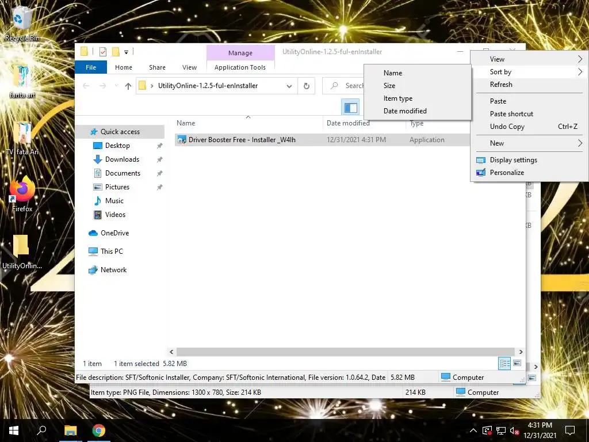Choose Item type in Sort by submenu
Image resolution: width=589 pixels, height=442 pixels.
[417, 98]
